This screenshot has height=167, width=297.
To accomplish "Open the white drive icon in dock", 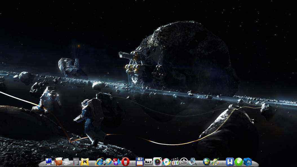I will pos(67,162).
